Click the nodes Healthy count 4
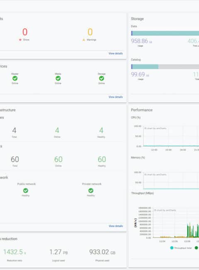Screen dimensions: 199x270 click(101, 130)
